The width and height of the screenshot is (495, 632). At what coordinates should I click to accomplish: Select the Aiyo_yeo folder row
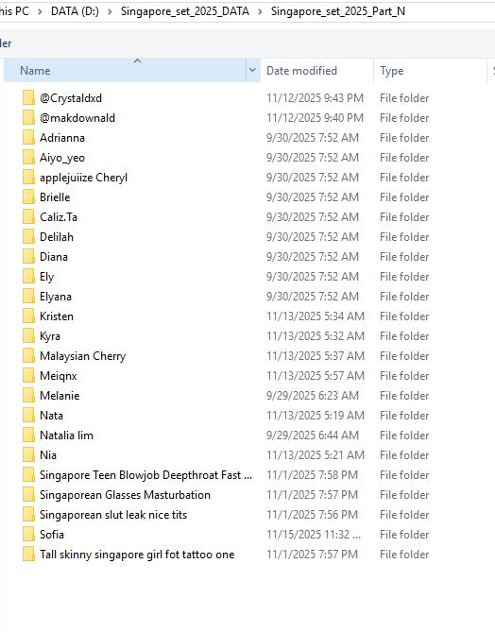226,158
